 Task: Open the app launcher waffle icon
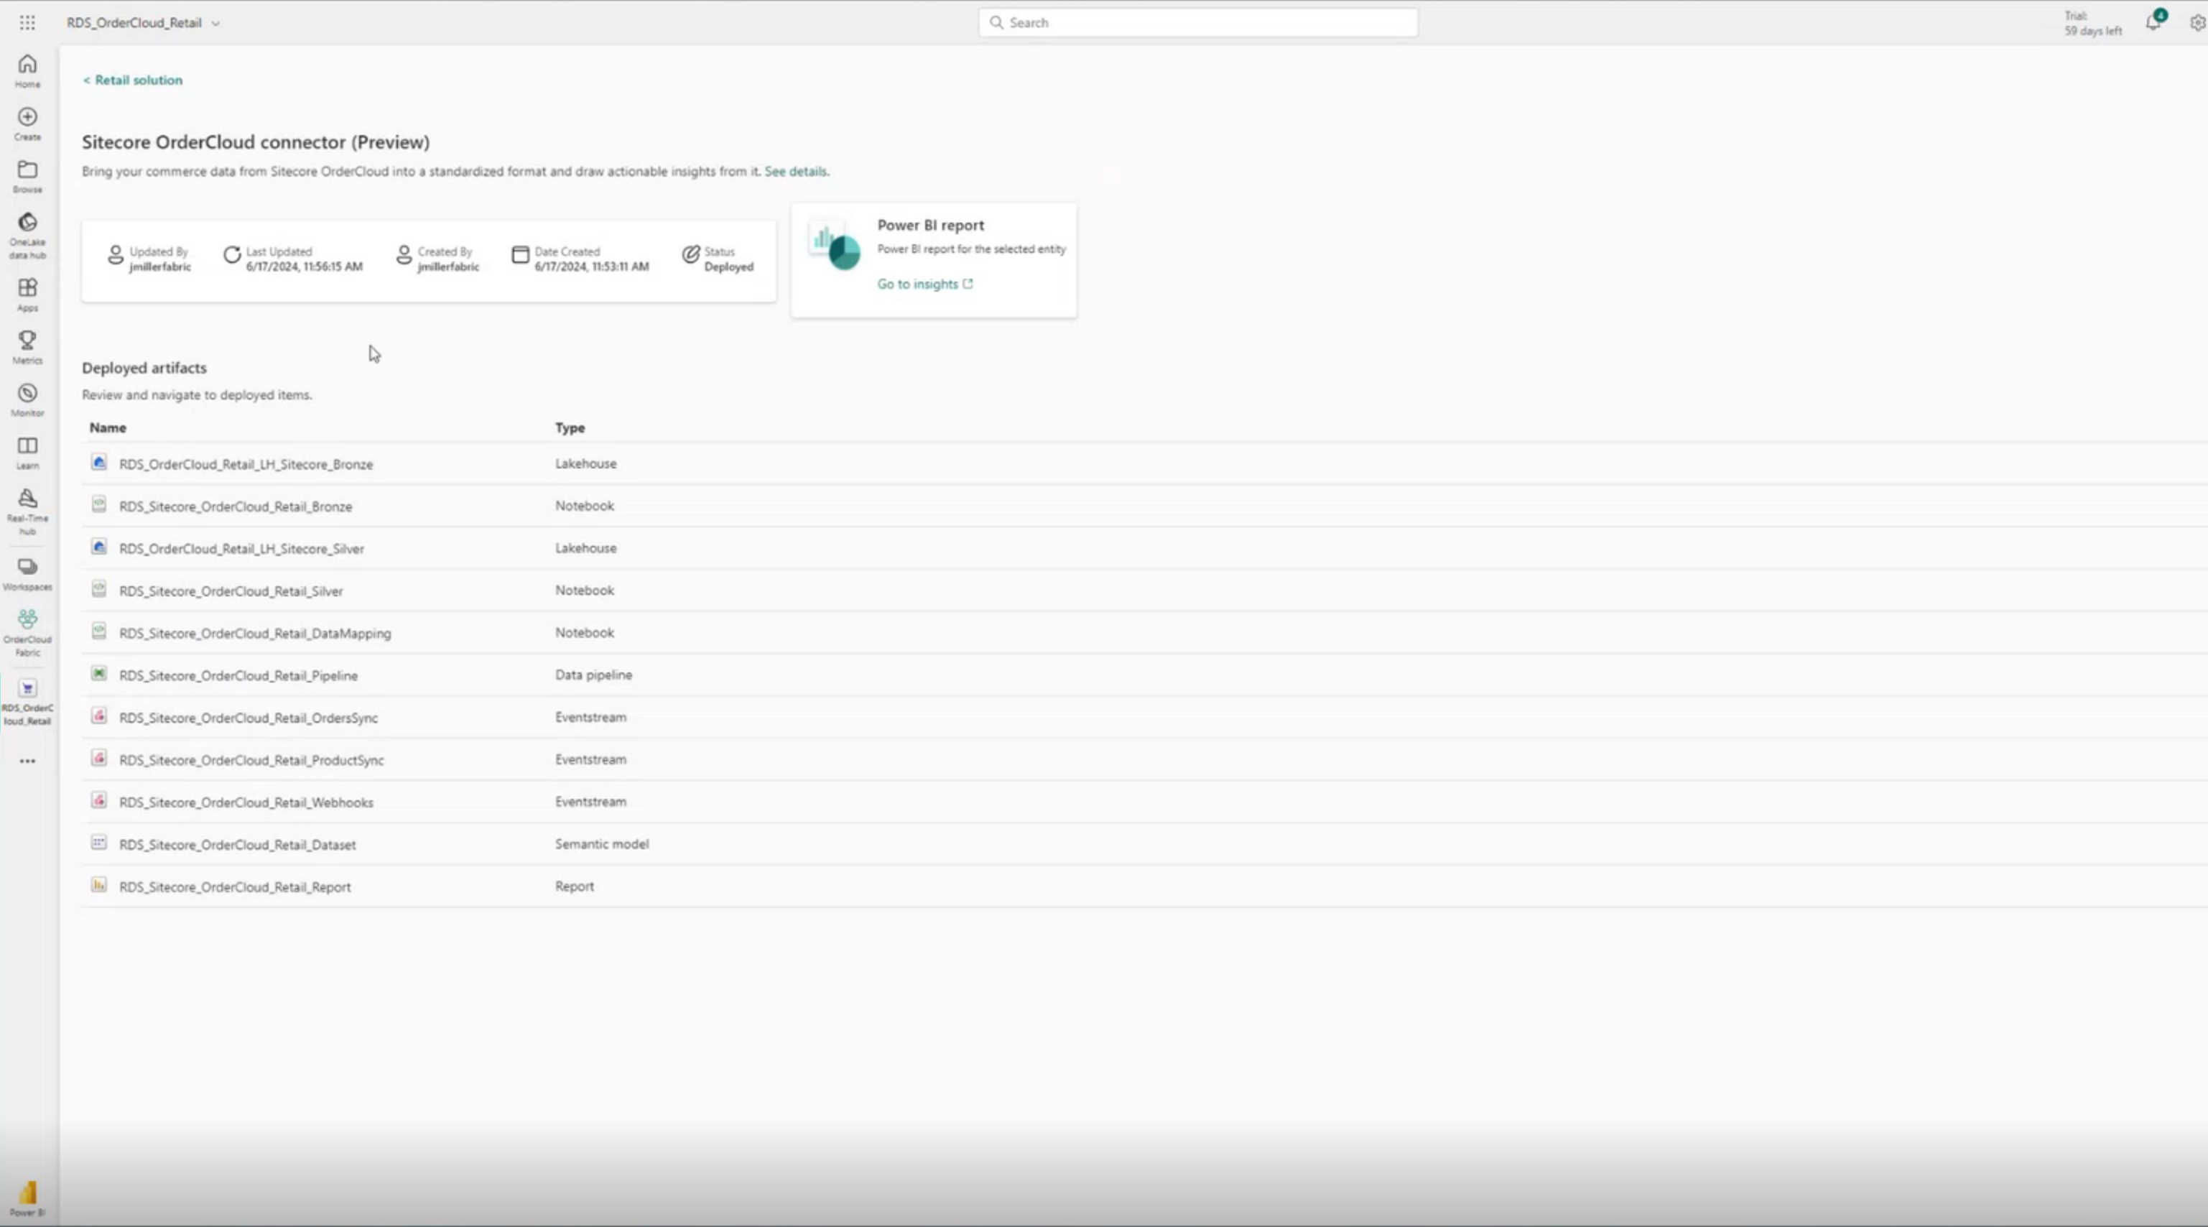click(x=27, y=23)
